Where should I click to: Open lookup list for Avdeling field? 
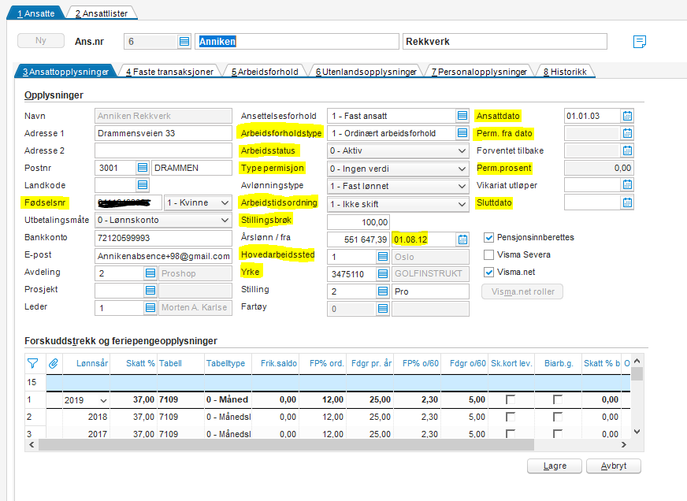150,273
